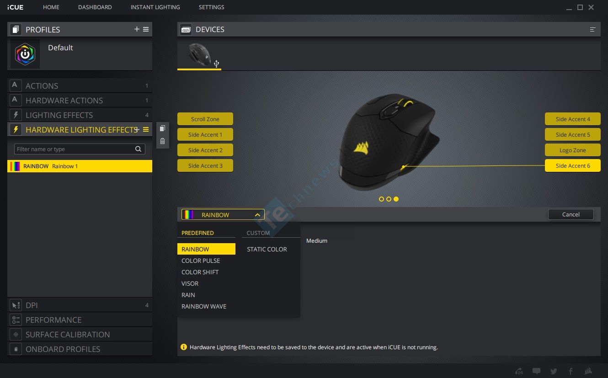Click the 24-hour support icon in footer
608x378 pixels.
pyautogui.click(x=519, y=371)
